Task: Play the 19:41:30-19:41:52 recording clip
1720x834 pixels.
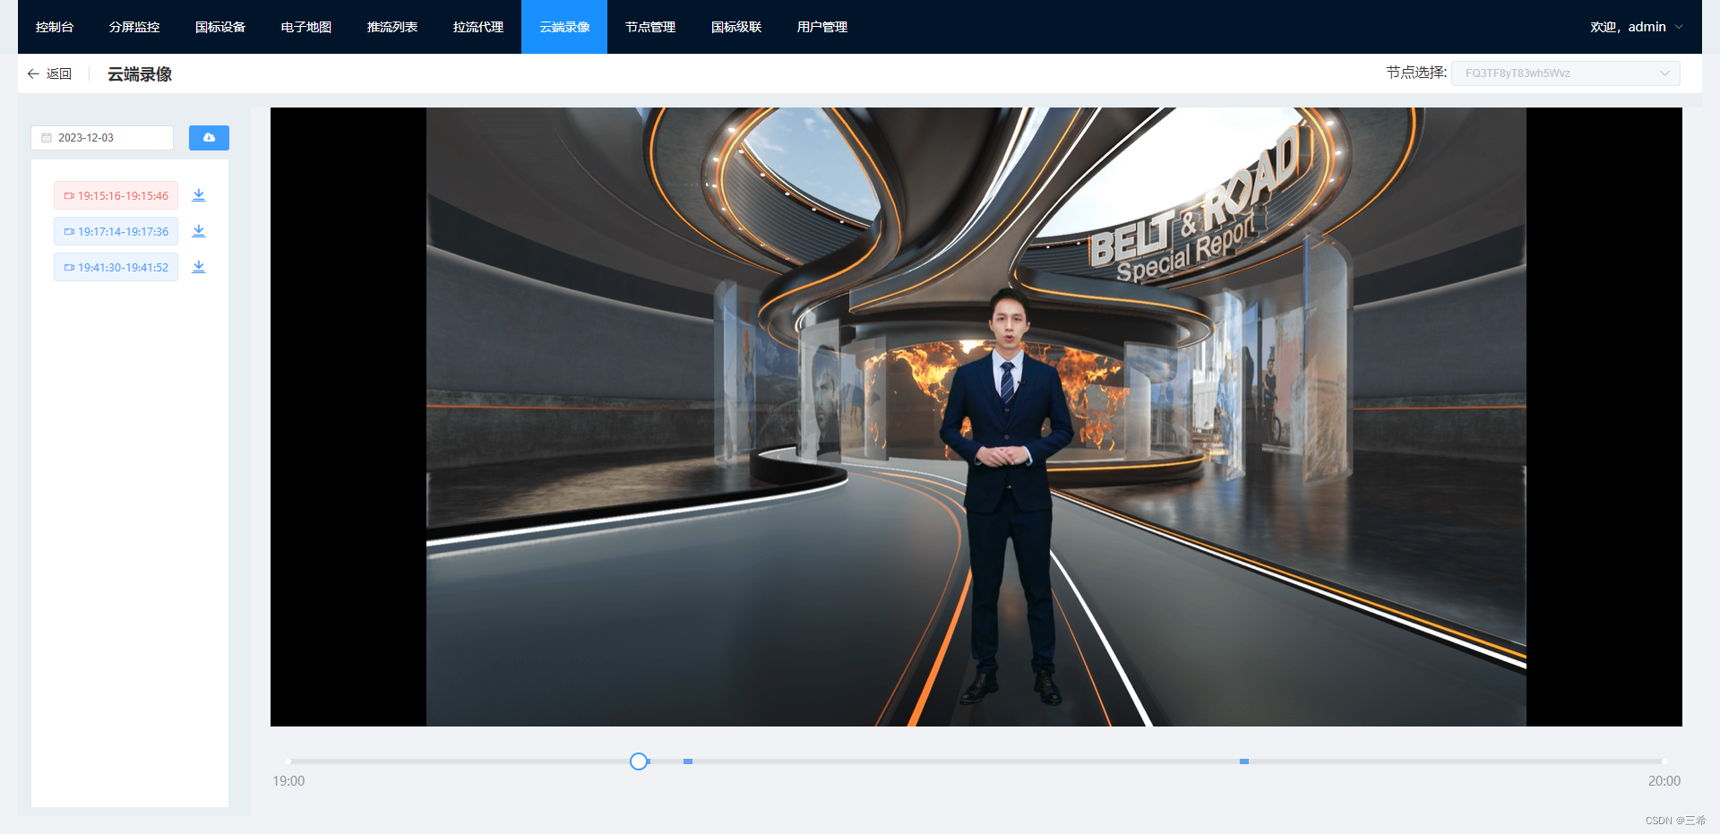Action: tap(116, 267)
